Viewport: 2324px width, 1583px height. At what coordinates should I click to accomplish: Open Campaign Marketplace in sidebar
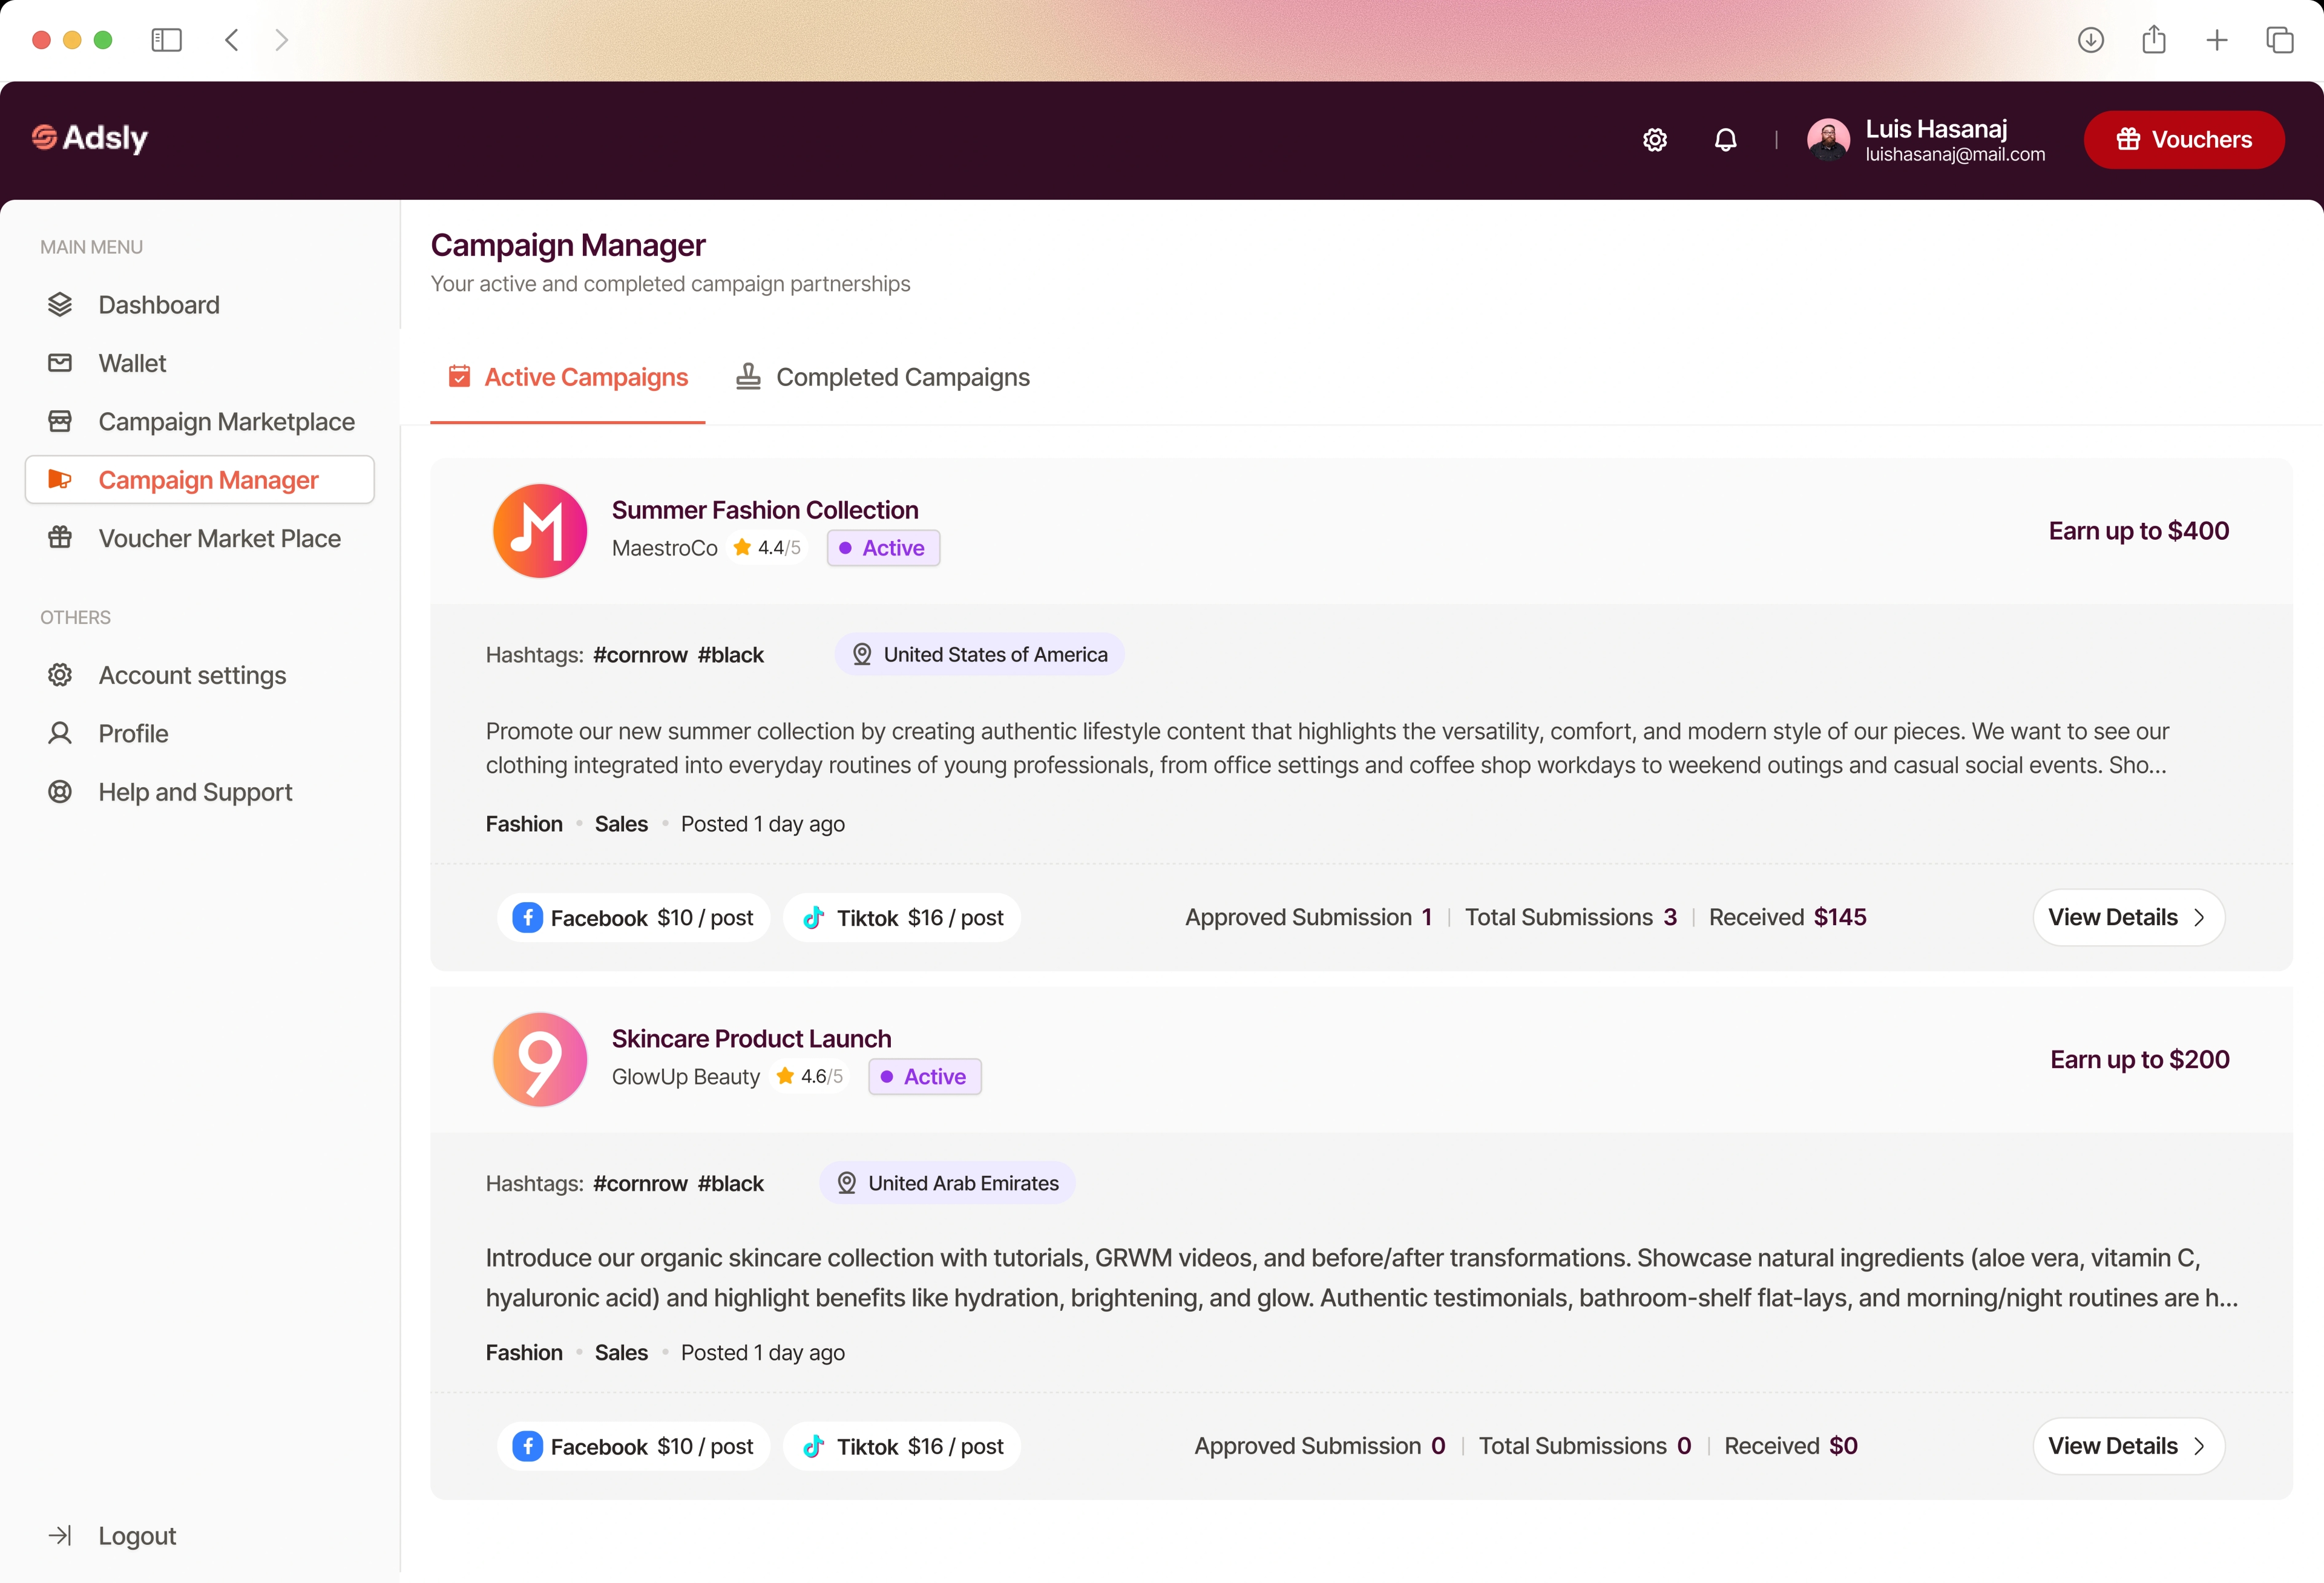pos(226,422)
